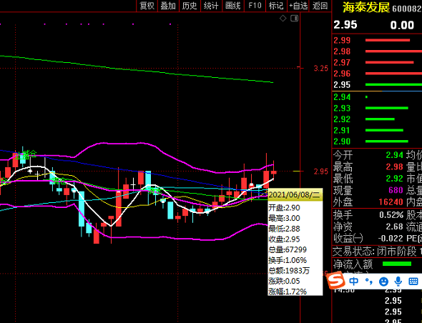Open the 叠加 overlay option
Image resolution: width=422 pixels, height=323 pixels.
[x=168, y=6]
